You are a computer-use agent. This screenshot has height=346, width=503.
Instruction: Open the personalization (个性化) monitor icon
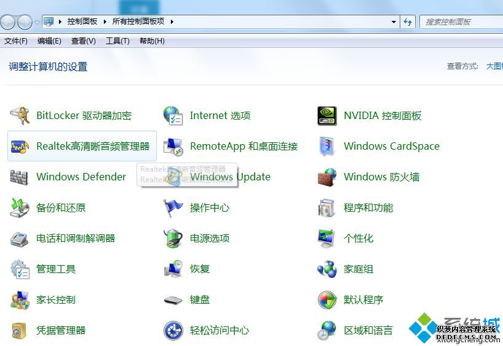coord(327,239)
